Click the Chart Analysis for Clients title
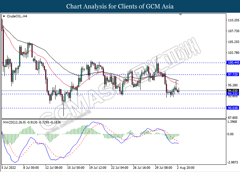 (x=120, y=7)
